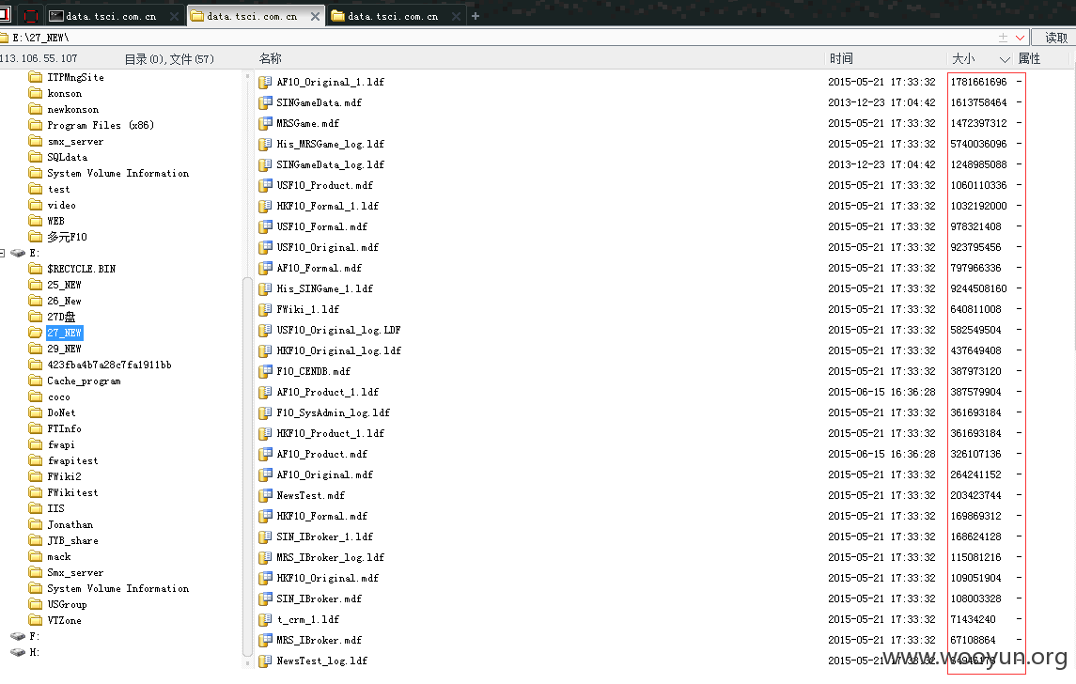Select the 27_NEW folder icon in tree
The image size is (1076, 684).
coord(36,333)
